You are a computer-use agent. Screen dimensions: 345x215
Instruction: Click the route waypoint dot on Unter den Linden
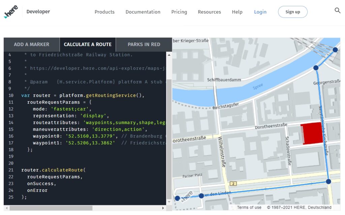pos(201,196)
